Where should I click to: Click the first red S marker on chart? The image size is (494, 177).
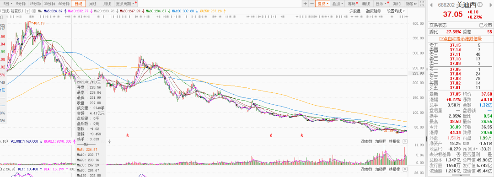tap(128, 135)
